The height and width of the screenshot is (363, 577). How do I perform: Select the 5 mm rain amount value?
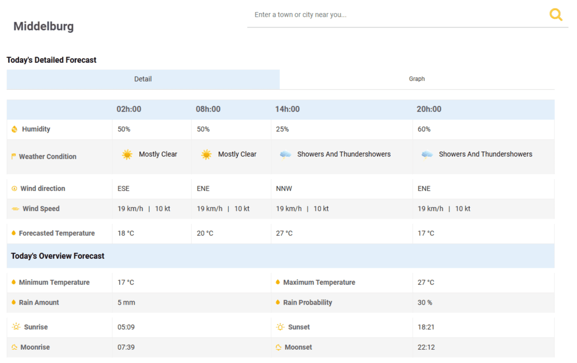coord(126,303)
